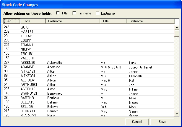Screen dimensions: 182x127
Task: Sort by the Seq column header
Action: (x=12, y=21)
